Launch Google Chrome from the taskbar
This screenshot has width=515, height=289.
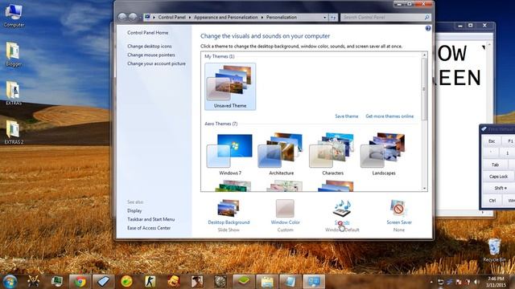tap(80, 282)
